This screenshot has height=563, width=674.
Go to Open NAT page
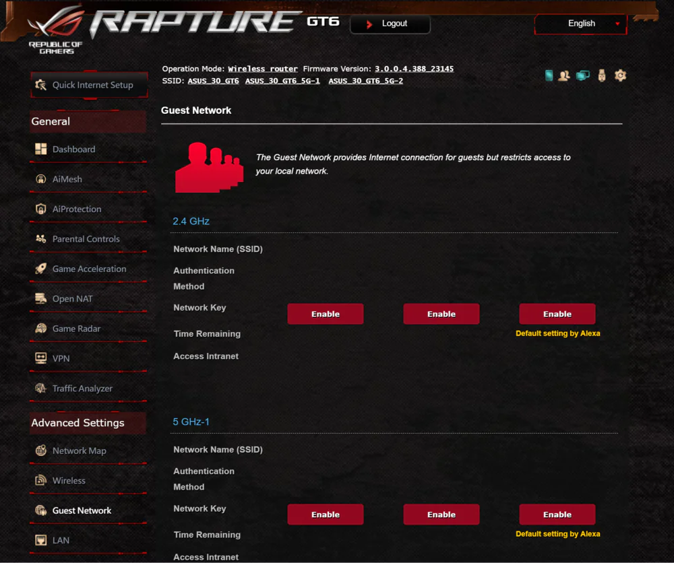pos(88,298)
